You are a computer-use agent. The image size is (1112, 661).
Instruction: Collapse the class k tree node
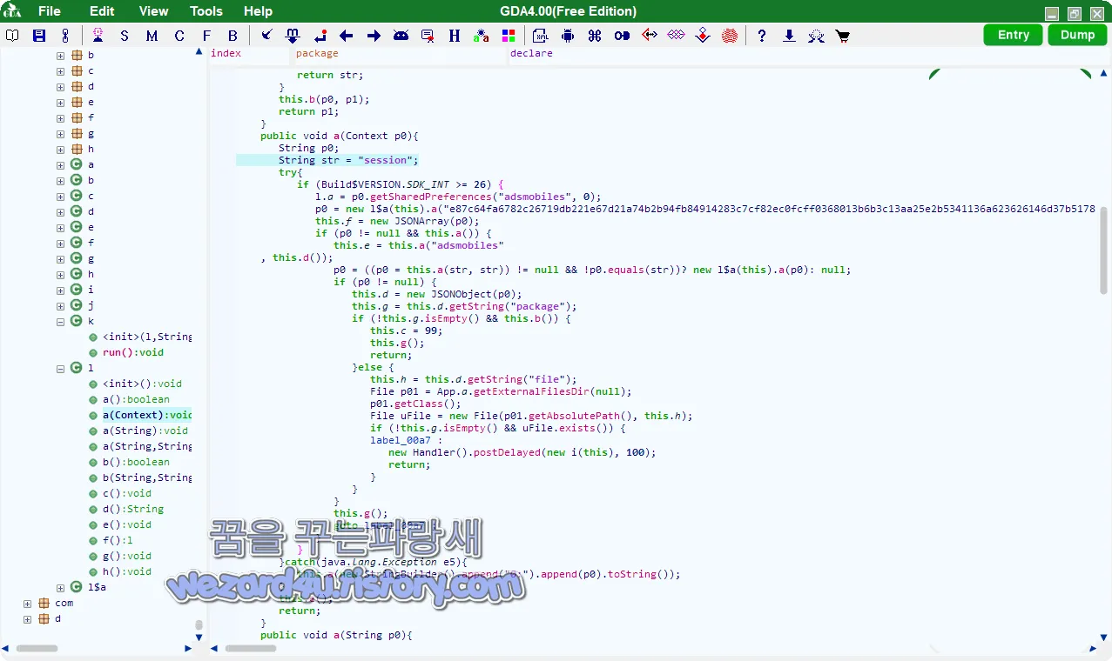[61, 321]
